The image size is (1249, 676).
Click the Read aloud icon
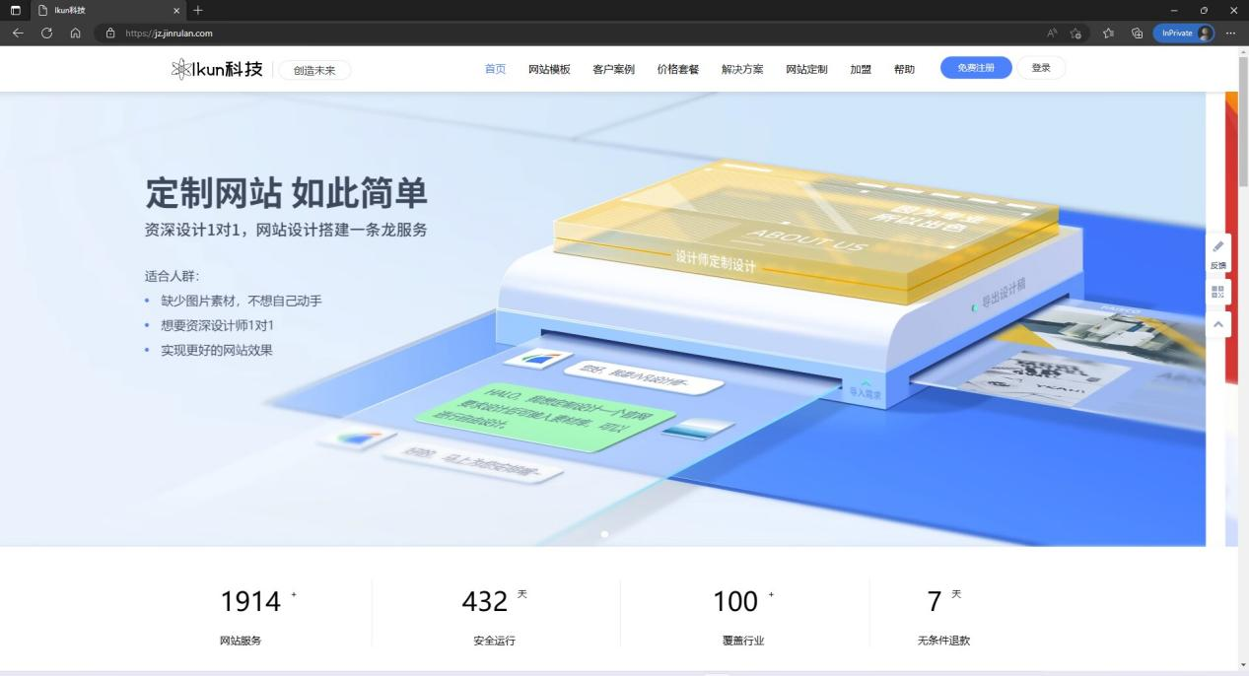[1052, 33]
